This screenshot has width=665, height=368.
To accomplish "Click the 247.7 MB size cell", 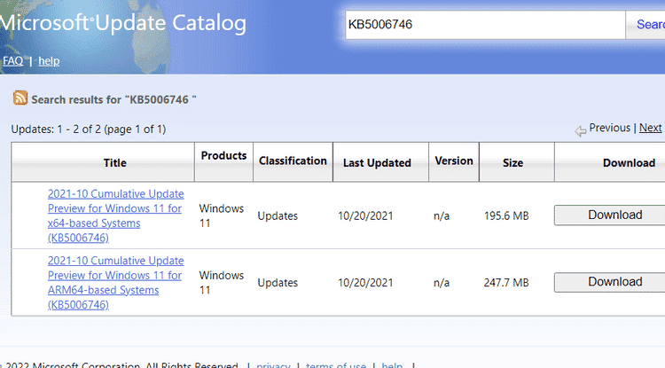I will [x=506, y=283].
